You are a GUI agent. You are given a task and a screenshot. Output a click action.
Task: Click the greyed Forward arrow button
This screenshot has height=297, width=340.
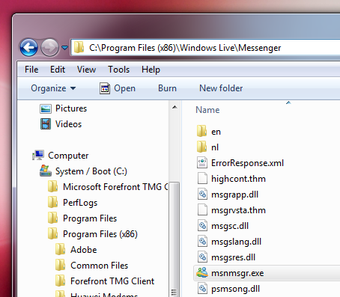tap(49, 47)
